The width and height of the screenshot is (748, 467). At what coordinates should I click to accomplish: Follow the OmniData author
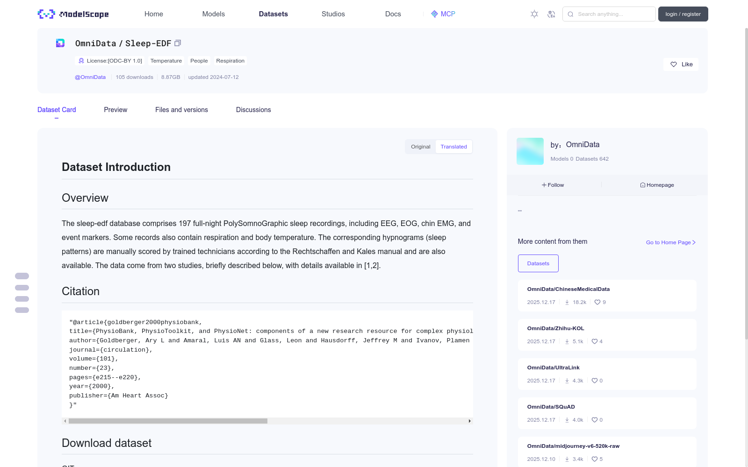[553, 185]
